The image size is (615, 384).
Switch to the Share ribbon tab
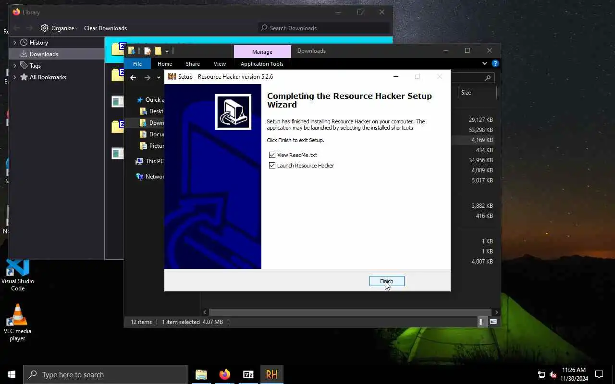[193, 64]
